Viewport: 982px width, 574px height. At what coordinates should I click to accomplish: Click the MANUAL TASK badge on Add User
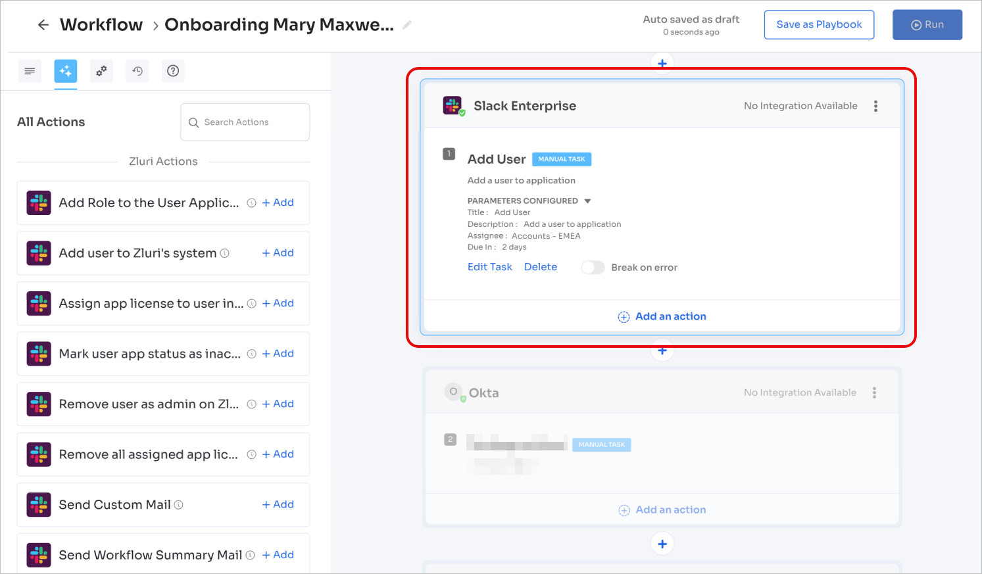[x=562, y=159]
